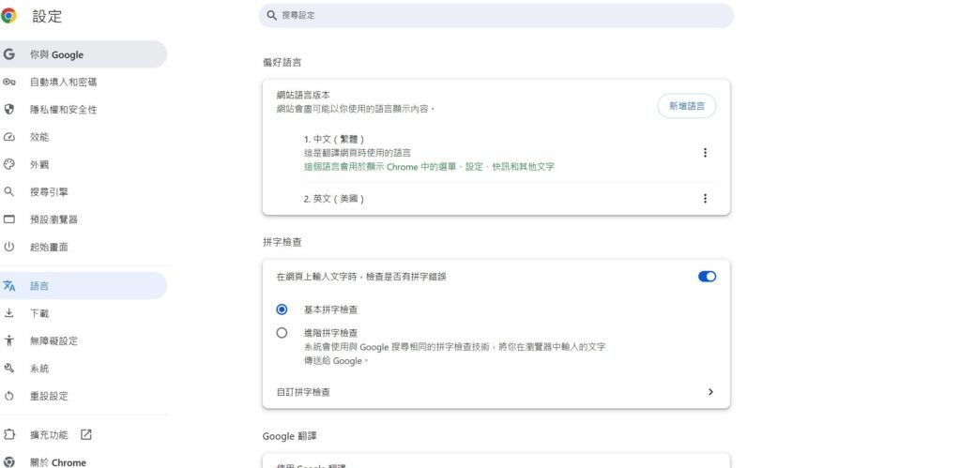
Task: Open 擴充功能 in sidebar
Action: [x=84, y=435]
